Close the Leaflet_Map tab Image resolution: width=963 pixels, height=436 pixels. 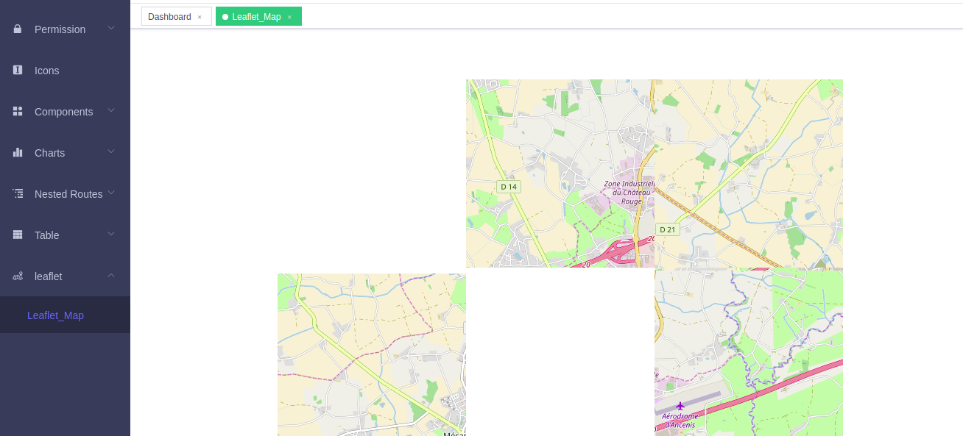[291, 16]
